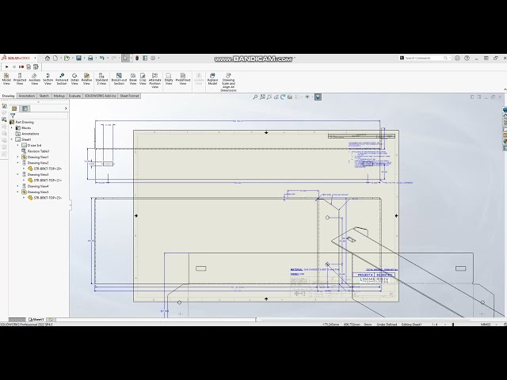Collapse the Sheet1 node
The width and height of the screenshot is (507, 380).
click(x=12, y=139)
